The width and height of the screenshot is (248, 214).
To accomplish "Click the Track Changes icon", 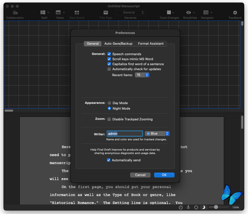I will 169,12.
